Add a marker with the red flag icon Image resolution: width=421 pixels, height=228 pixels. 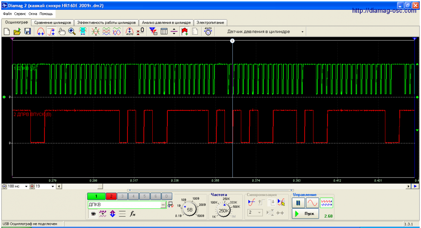pyautogui.click(x=185, y=32)
